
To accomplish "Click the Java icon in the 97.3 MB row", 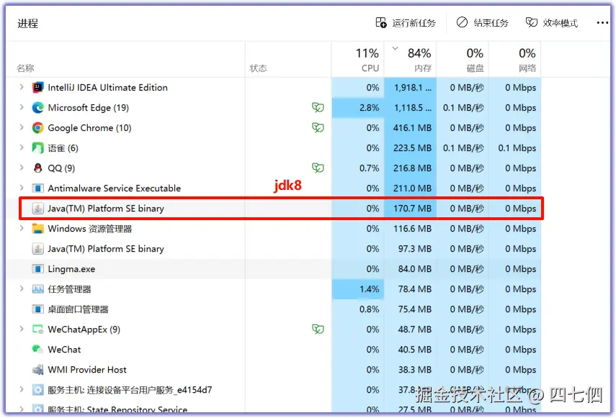I will click(37, 249).
